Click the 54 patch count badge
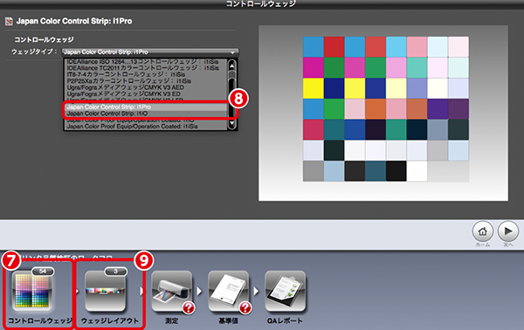 [43, 272]
